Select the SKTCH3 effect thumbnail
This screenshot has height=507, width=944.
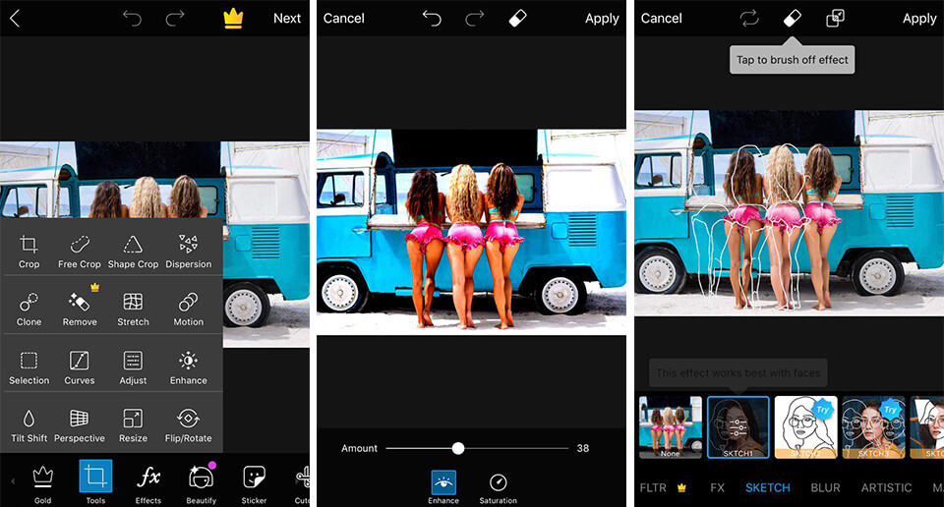coord(873,427)
